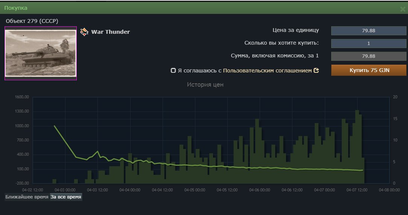Open the Пользовательским соглашением link

267,70
